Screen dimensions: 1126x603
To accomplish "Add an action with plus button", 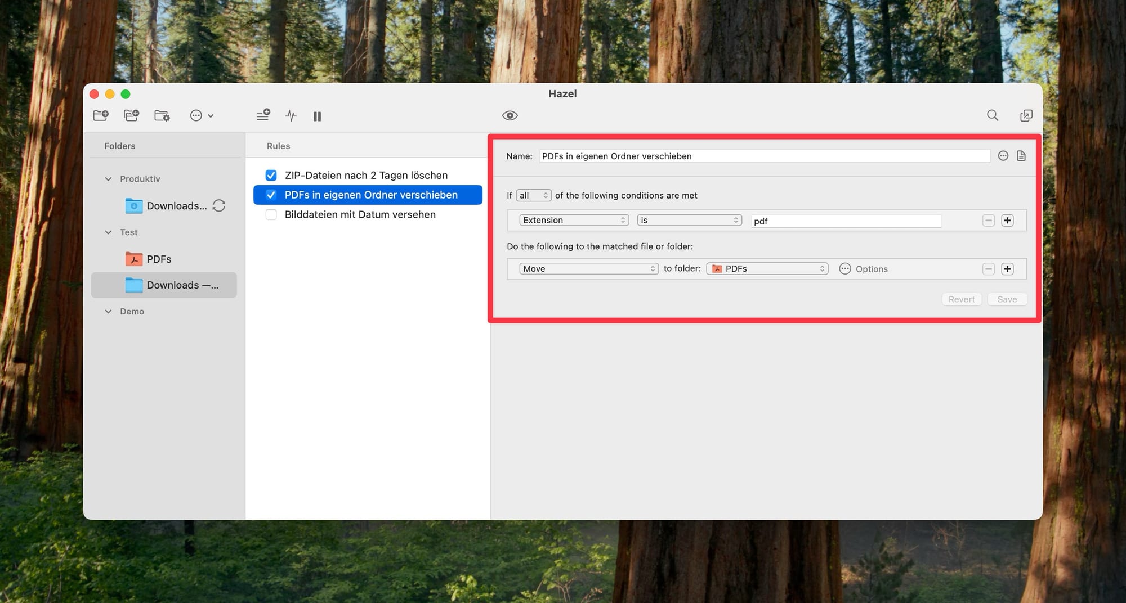I will pyautogui.click(x=1007, y=269).
